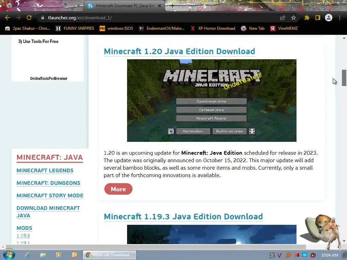Launch Internet Explorer from taskbar
Viewport: 347px width, 260px height.
pos(27,255)
